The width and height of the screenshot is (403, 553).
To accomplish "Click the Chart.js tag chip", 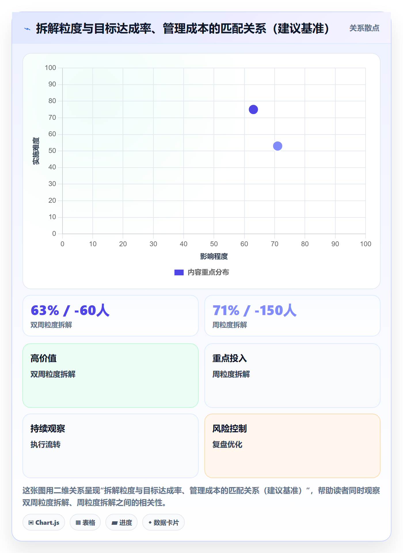I will click(44, 522).
